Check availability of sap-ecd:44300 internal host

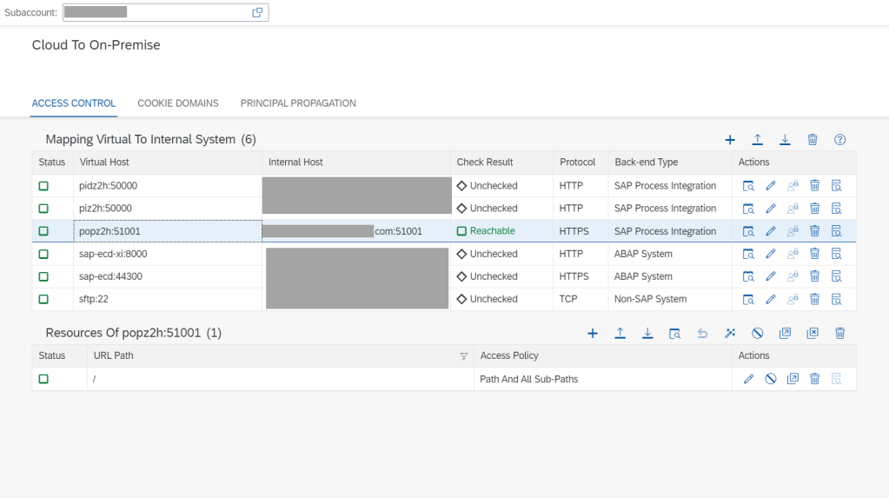point(748,276)
